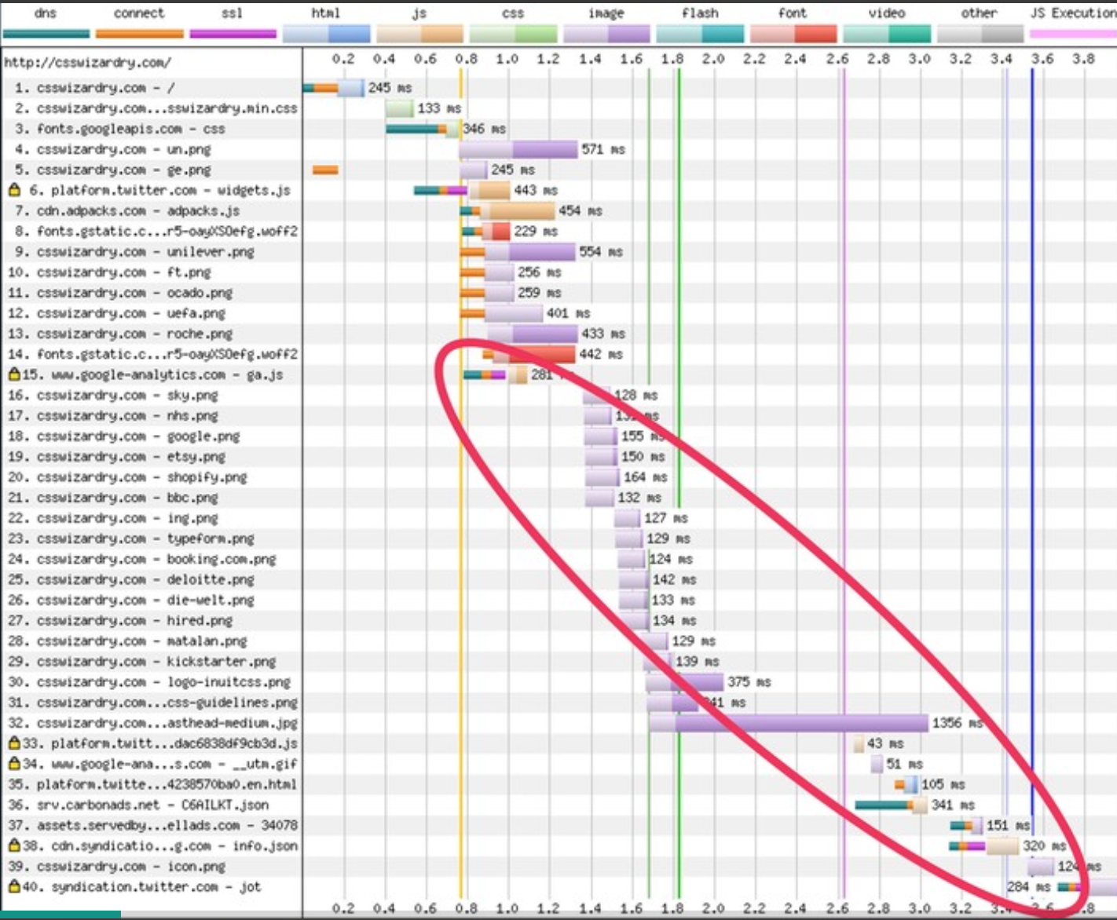The width and height of the screenshot is (1117, 920).
Task: Click the ssl legend color bar
Action: click(x=233, y=34)
